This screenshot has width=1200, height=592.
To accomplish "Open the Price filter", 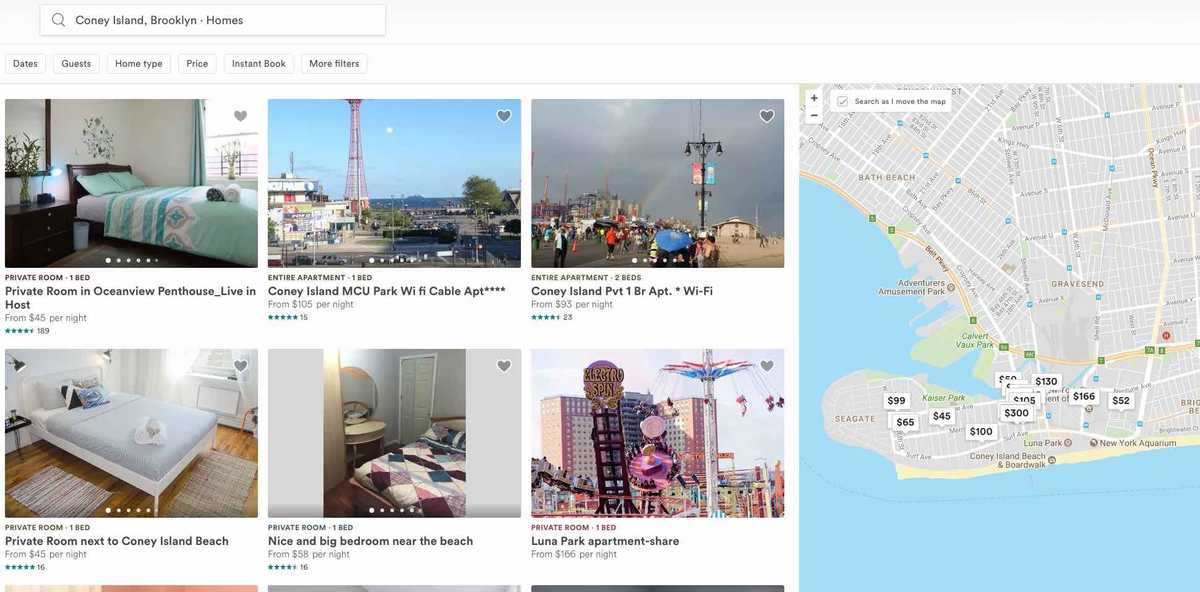I will tap(197, 63).
